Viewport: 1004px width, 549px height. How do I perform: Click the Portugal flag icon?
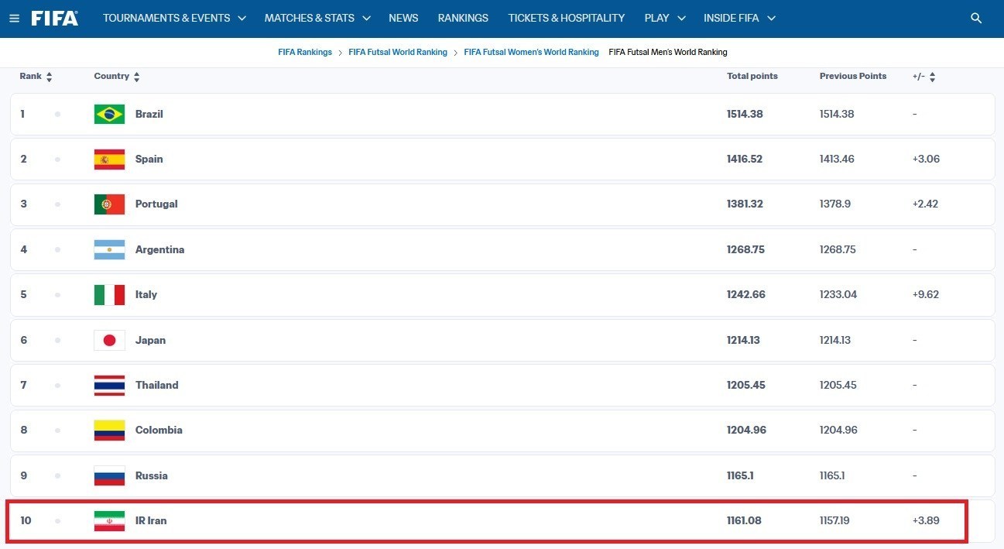click(109, 204)
